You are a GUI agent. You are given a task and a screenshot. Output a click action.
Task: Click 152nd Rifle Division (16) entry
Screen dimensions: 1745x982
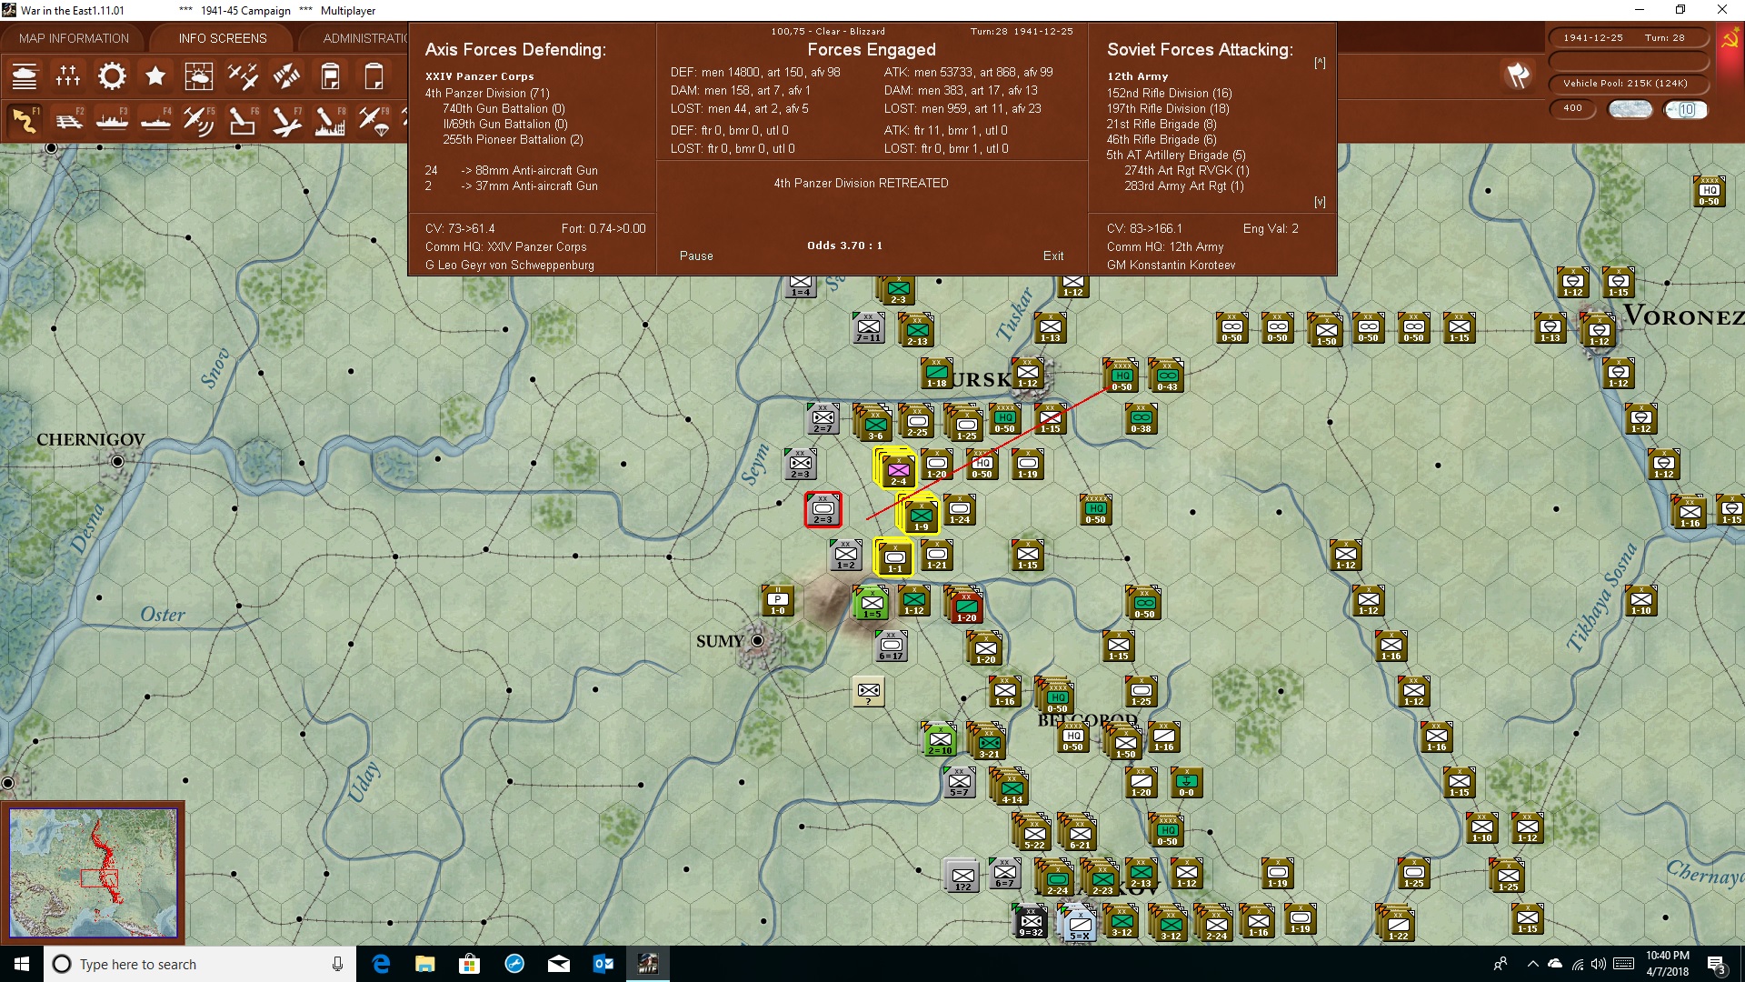[1170, 93]
